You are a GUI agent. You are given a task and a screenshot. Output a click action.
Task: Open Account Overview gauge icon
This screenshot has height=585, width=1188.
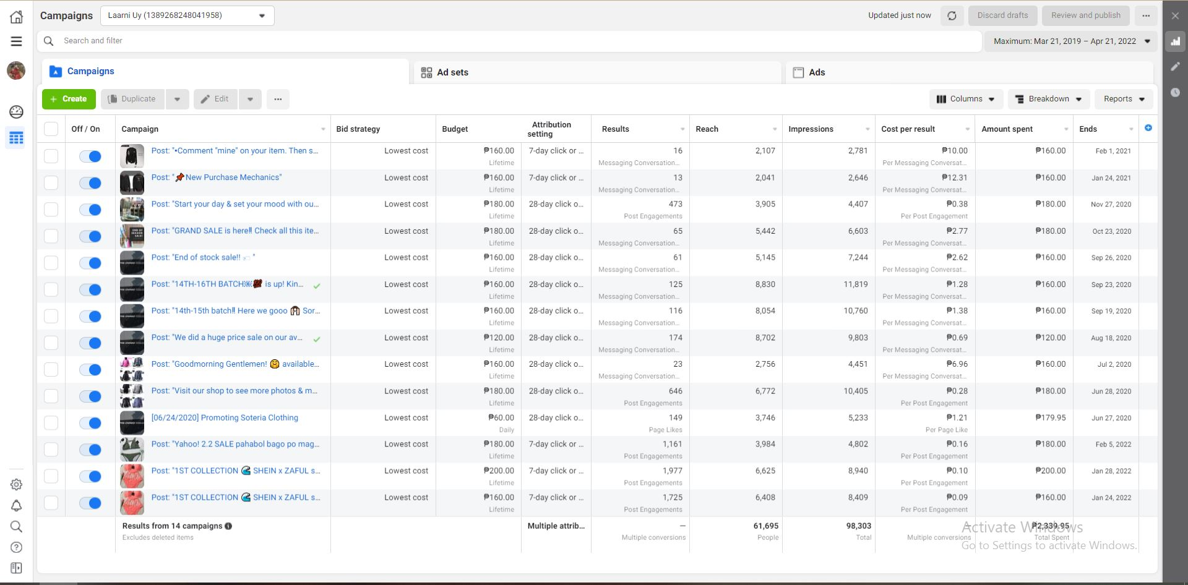pyautogui.click(x=17, y=112)
